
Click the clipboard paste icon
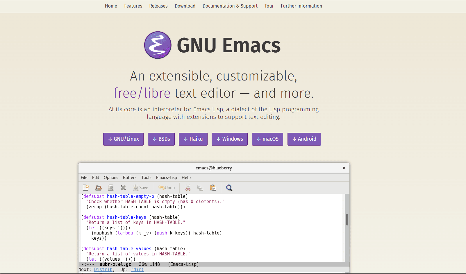tap(213, 188)
